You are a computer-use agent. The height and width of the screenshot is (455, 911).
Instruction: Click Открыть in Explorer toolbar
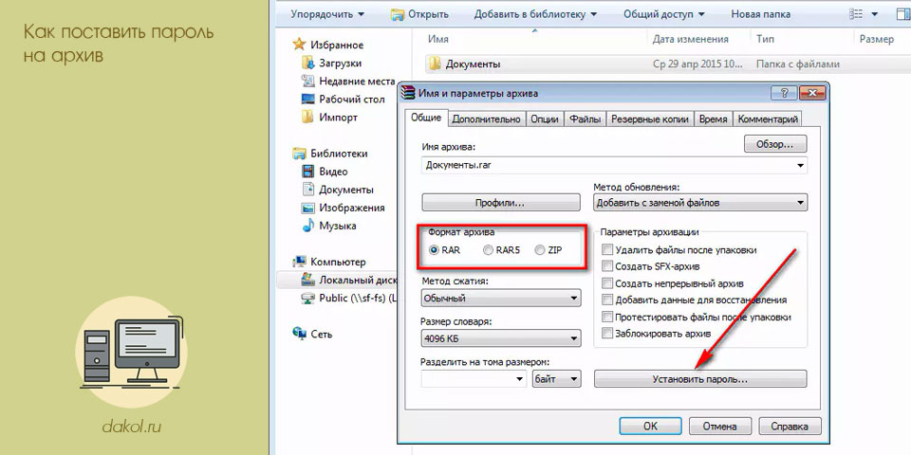[420, 14]
